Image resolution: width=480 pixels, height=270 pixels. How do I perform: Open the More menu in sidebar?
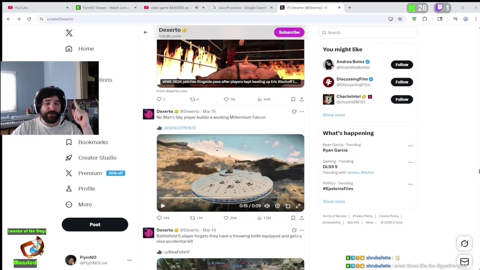point(79,204)
